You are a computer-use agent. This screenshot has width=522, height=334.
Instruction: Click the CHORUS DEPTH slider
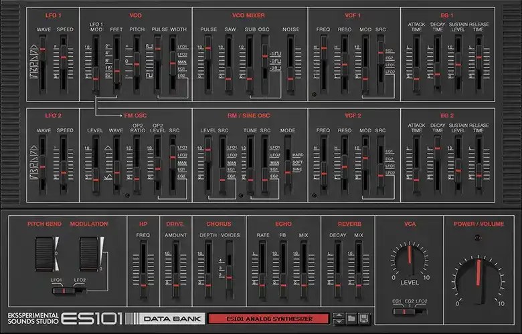(208, 270)
